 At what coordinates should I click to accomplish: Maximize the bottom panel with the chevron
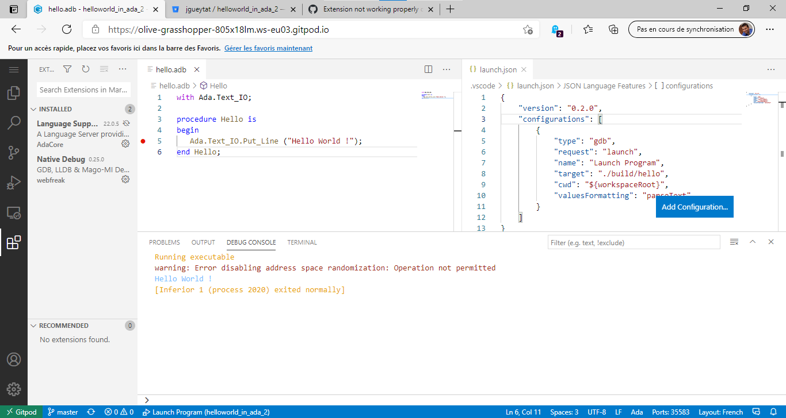tap(753, 242)
